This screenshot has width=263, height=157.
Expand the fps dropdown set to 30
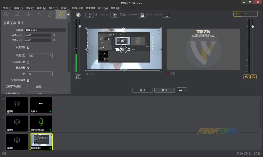[40, 74]
